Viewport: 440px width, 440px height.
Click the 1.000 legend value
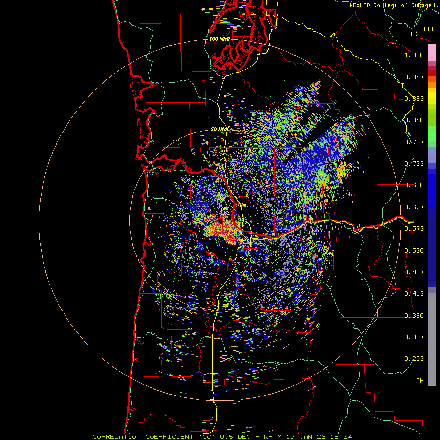414,55
